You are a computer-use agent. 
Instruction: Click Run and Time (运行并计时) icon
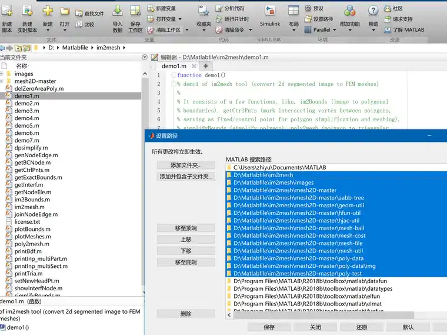pos(219,19)
